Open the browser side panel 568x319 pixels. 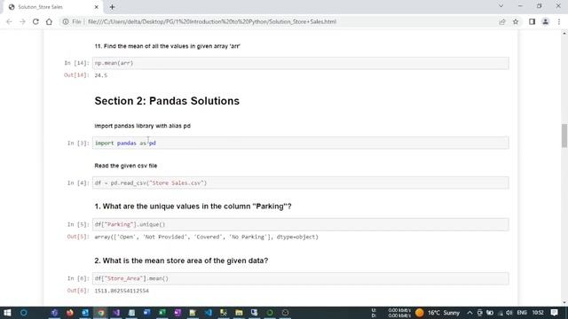[532, 21]
